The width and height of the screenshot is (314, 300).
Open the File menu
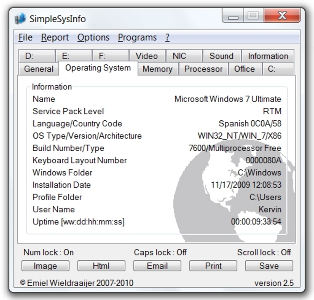pos(26,37)
